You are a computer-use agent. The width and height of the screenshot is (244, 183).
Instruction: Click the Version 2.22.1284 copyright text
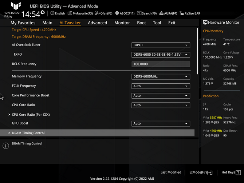coord(122,179)
